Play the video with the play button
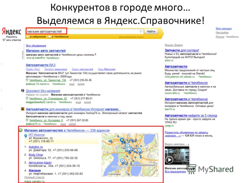 pos(169,160)
